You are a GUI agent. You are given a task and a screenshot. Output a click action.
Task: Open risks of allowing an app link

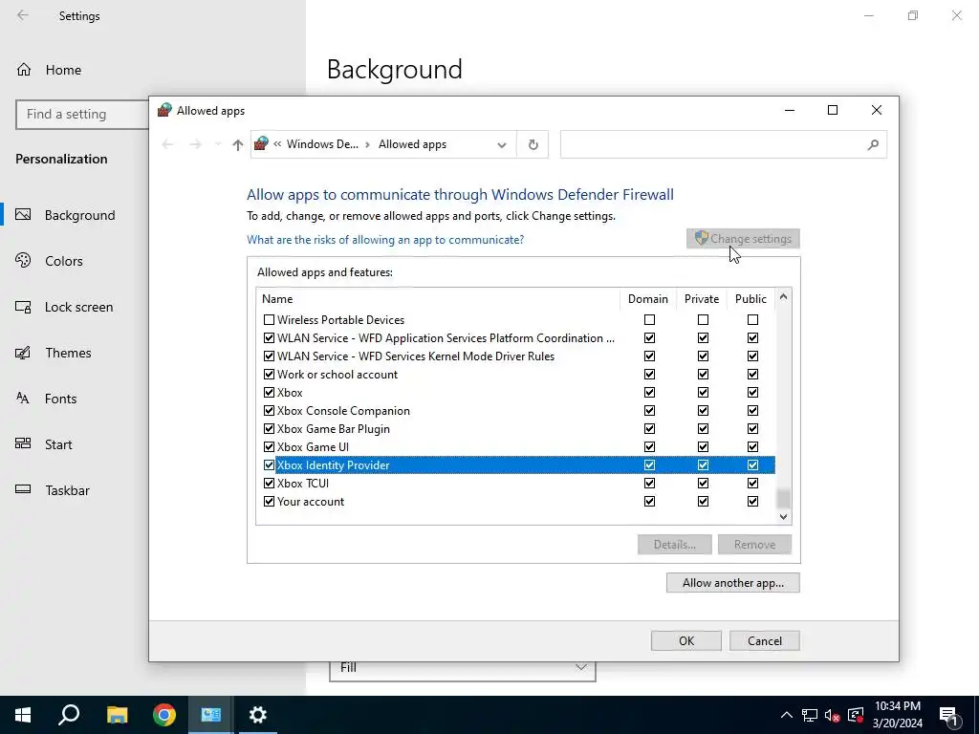pyautogui.click(x=385, y=240)
